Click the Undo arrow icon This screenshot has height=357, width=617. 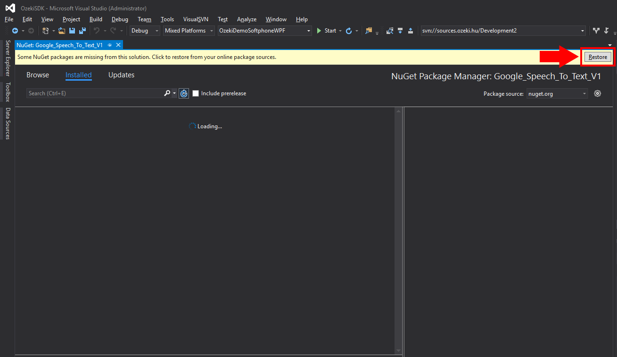click(x=97, y=31)
